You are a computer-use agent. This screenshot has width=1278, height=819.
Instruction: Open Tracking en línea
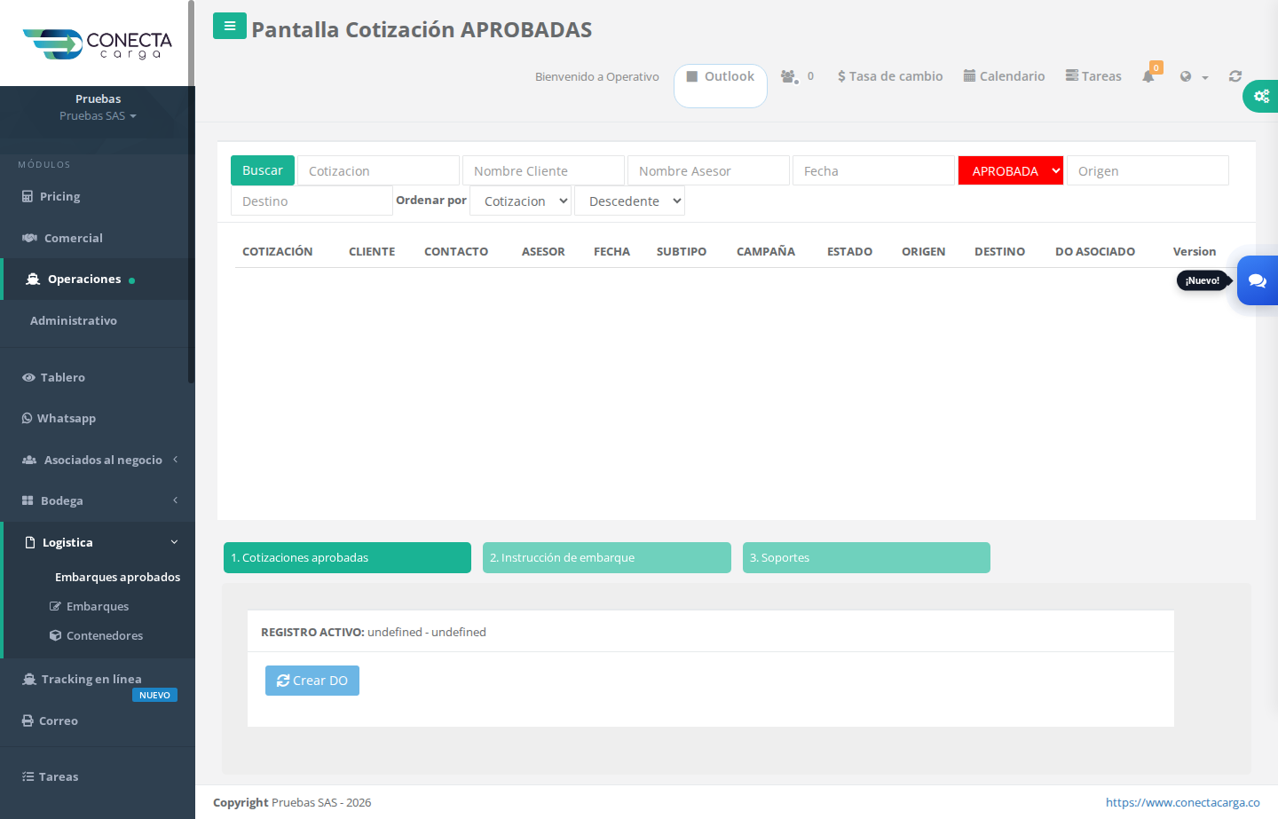coord(96,679)
